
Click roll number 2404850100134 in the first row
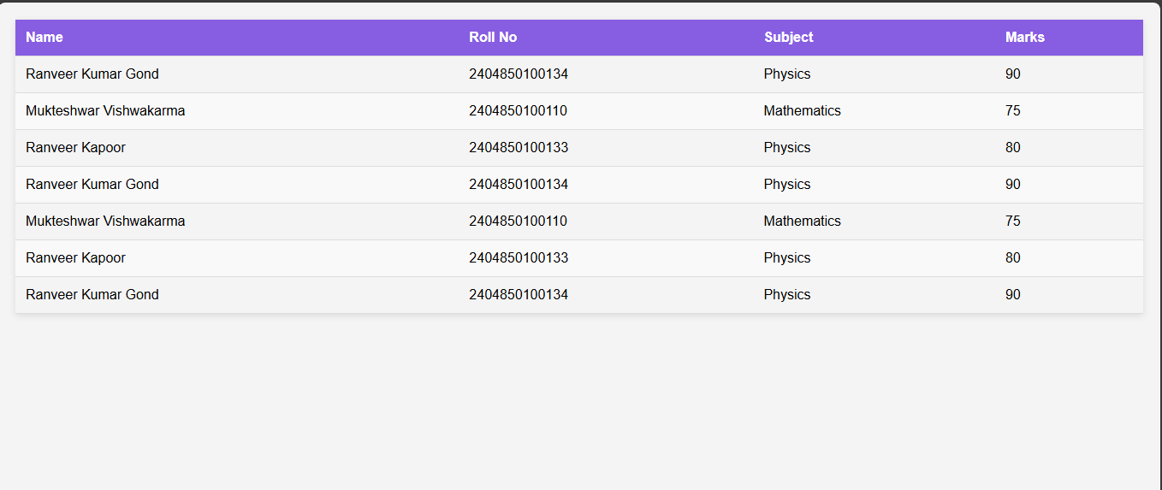518,74
